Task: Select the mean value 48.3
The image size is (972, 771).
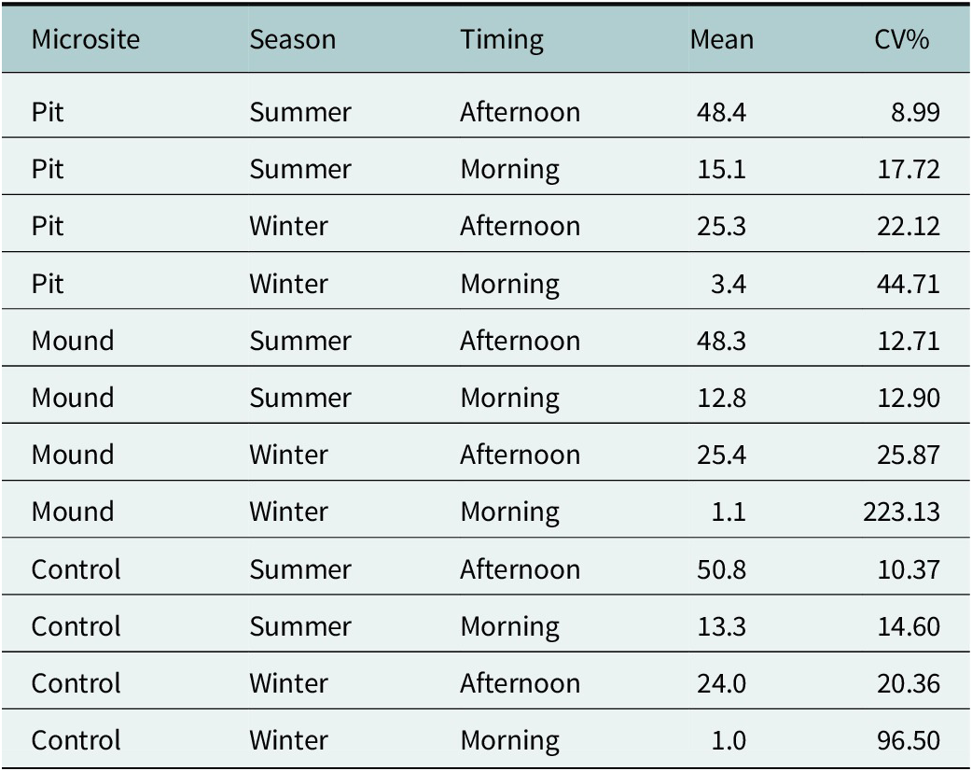Action: tap(722, 341)
